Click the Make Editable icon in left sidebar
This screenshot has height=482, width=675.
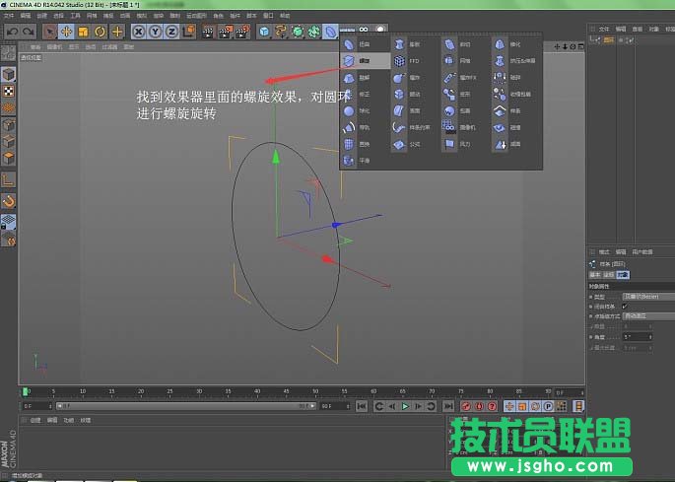click(x=8, y=53)
